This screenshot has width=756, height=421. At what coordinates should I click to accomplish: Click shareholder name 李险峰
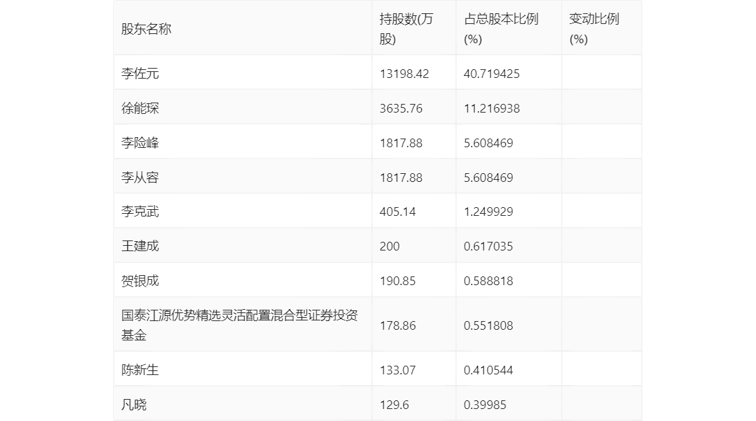pyautogui.click(x=140, y=143)
